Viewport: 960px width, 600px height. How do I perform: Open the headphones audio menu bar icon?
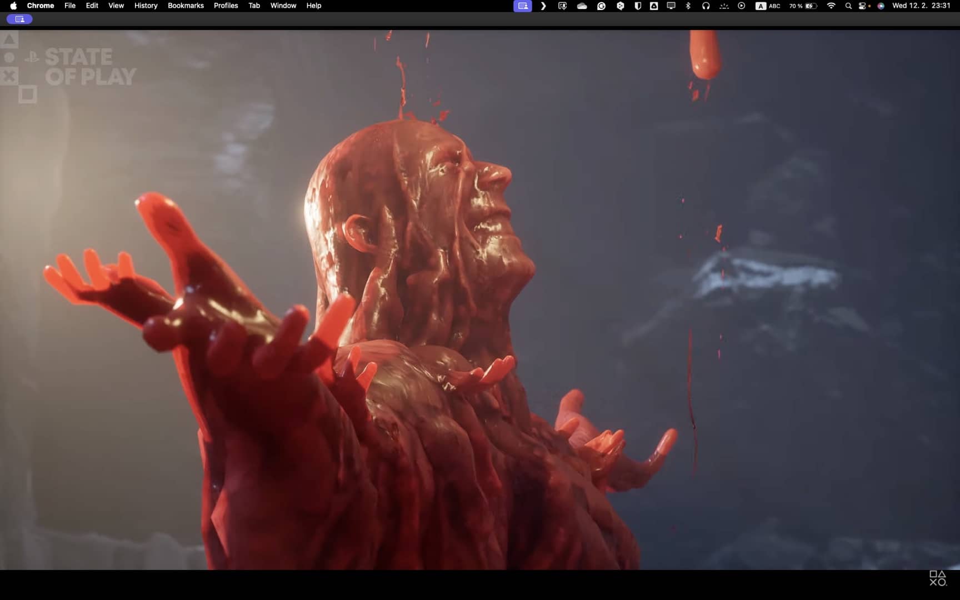(706, 6)
